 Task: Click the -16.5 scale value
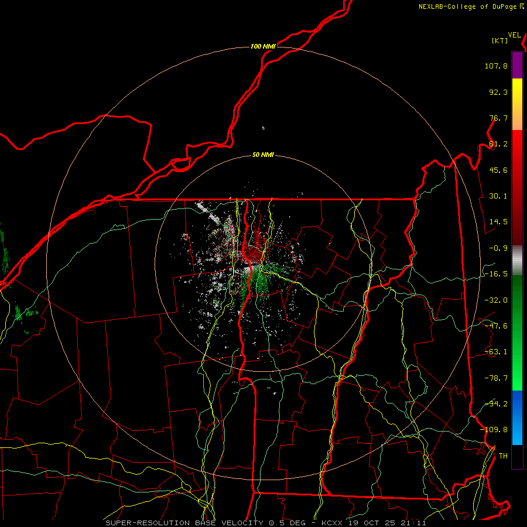(496, 274)
